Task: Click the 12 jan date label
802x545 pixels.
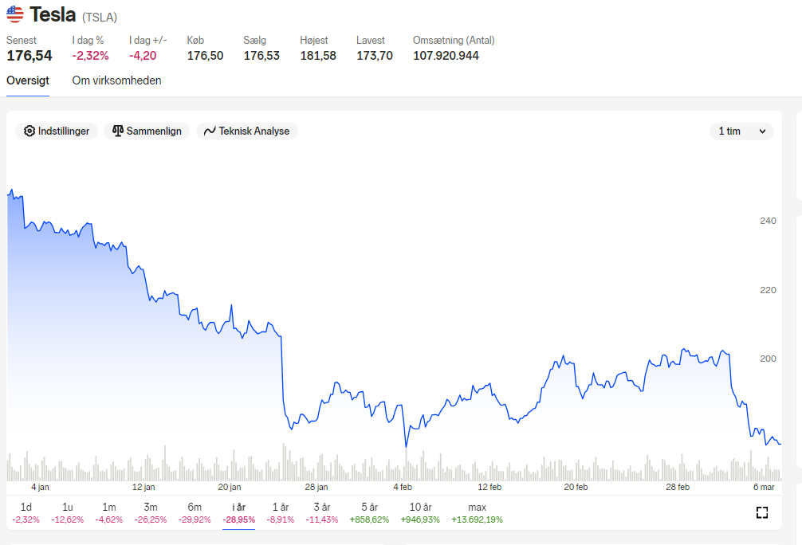Action: [143, 487]
